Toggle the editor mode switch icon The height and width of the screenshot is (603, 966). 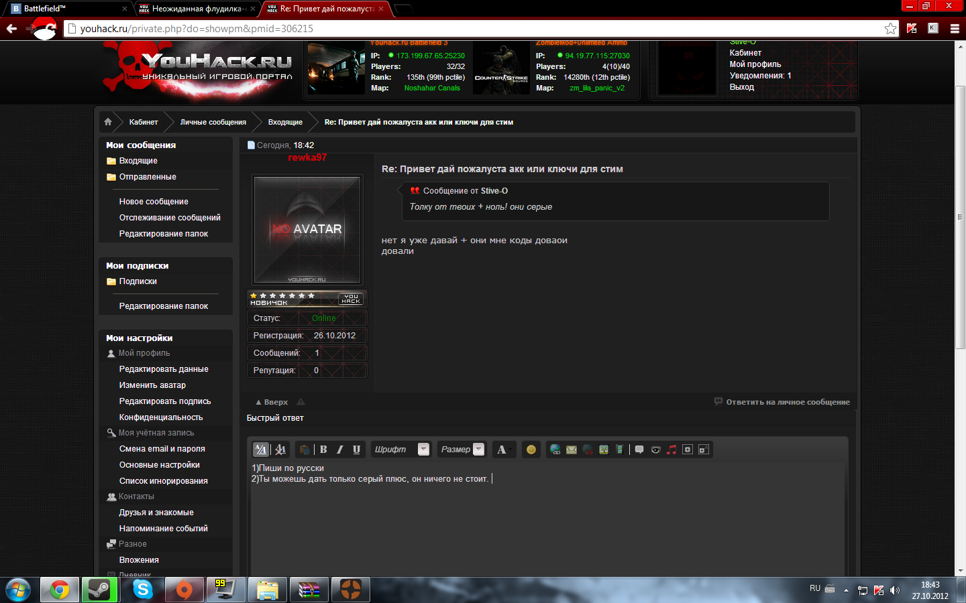[261, 450]
